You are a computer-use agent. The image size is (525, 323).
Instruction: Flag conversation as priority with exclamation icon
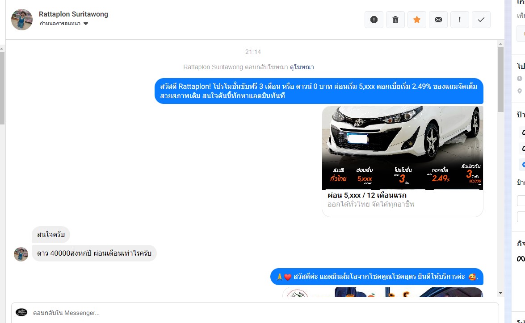point(459,20)
